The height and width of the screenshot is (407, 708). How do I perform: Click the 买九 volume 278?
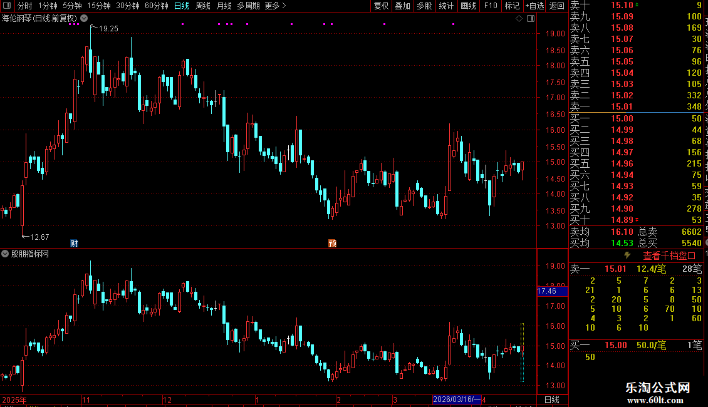tap(694, 209)
